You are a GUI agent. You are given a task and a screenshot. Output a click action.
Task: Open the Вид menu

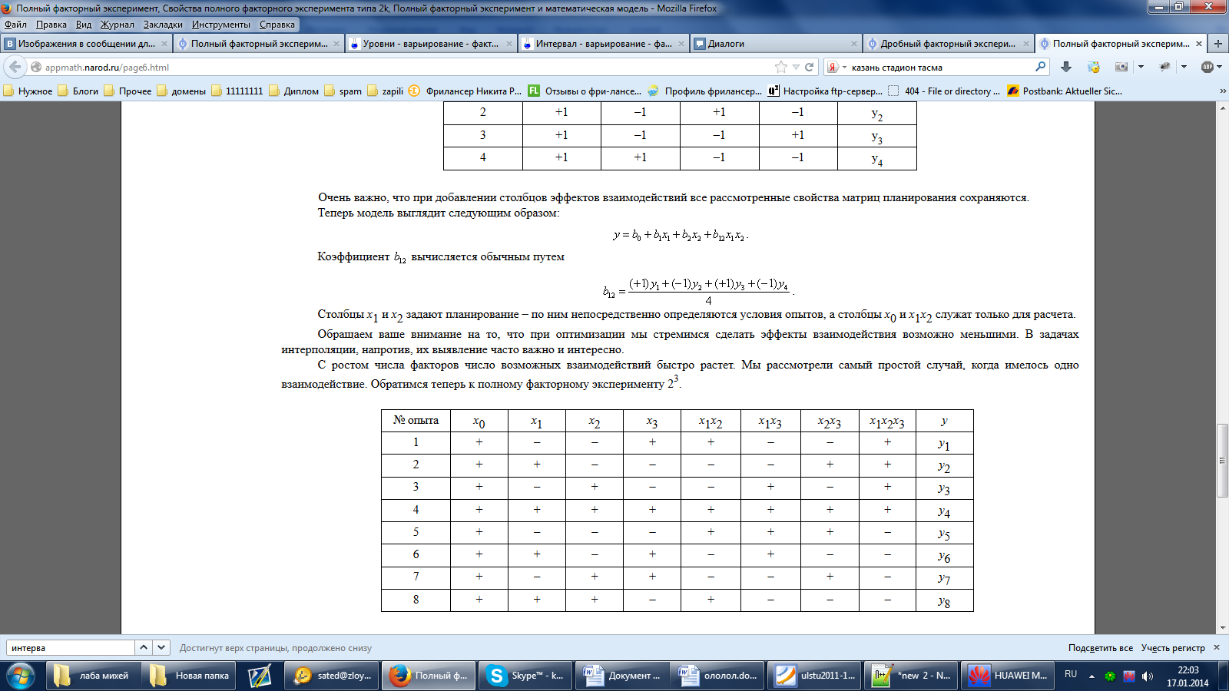pos(84,25)
